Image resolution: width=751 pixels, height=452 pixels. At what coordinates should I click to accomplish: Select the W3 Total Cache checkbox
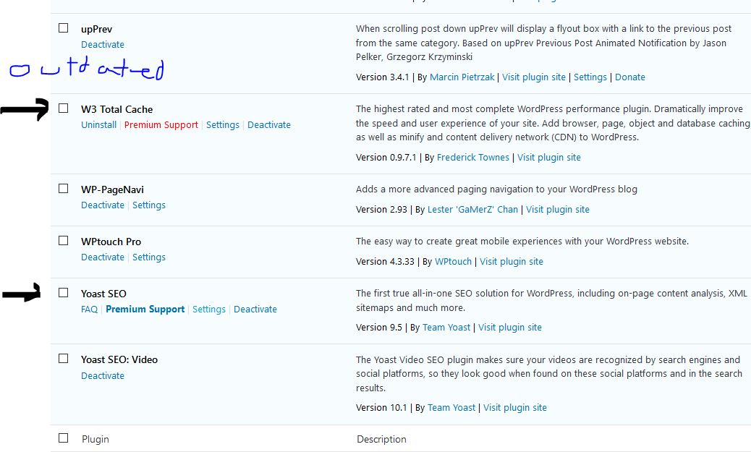point(63,108)
